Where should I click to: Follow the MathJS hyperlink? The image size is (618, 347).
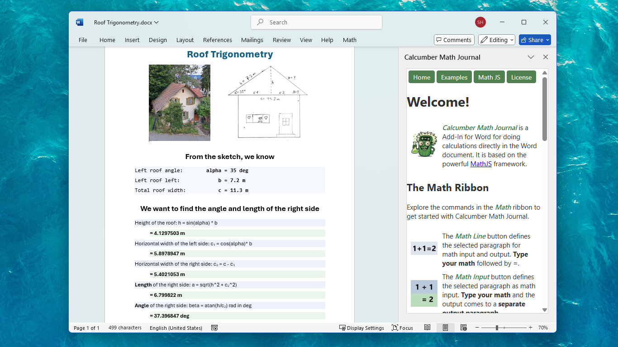coord(481,164)
